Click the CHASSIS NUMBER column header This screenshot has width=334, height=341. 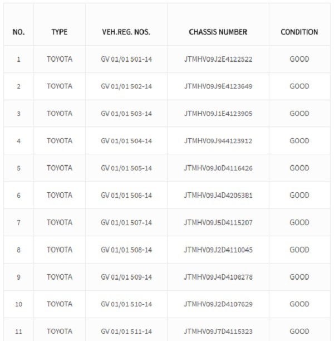coord(218,32)
